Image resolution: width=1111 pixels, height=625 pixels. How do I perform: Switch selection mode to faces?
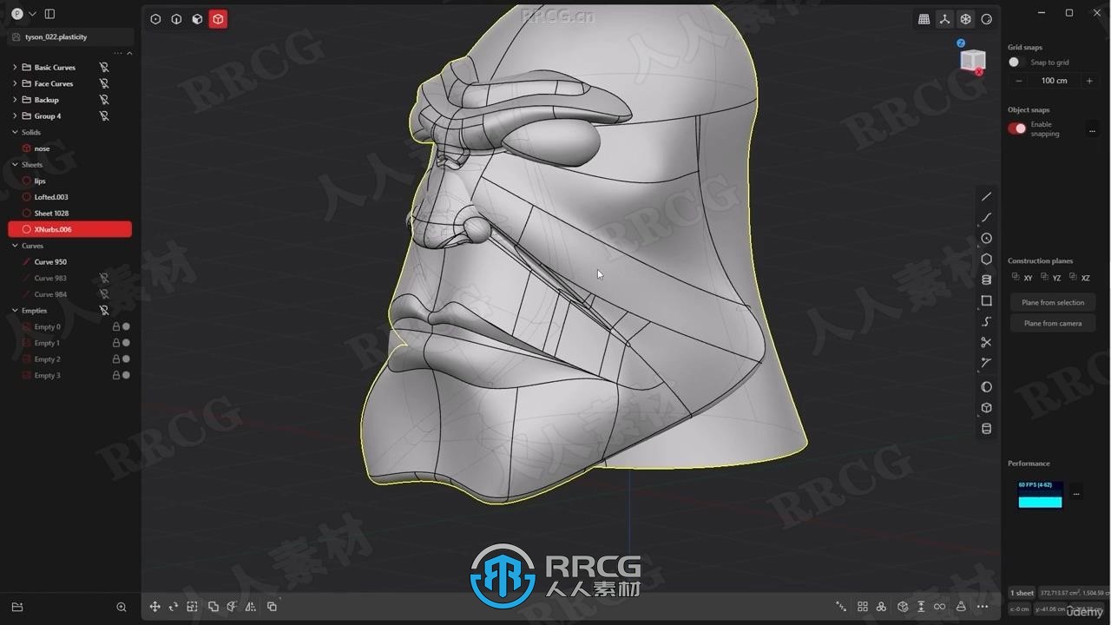point(197,19)
